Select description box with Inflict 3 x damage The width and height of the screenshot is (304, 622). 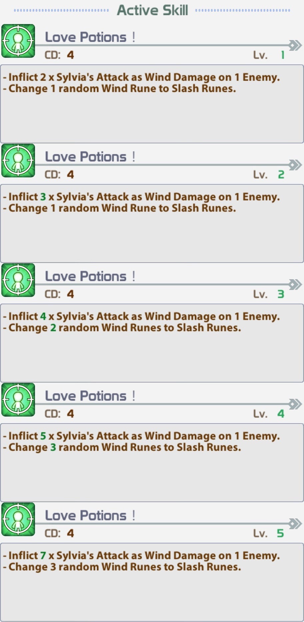152,223
